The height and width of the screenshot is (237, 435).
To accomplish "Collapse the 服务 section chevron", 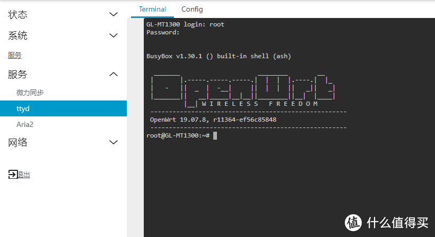I will coord(113,75).
